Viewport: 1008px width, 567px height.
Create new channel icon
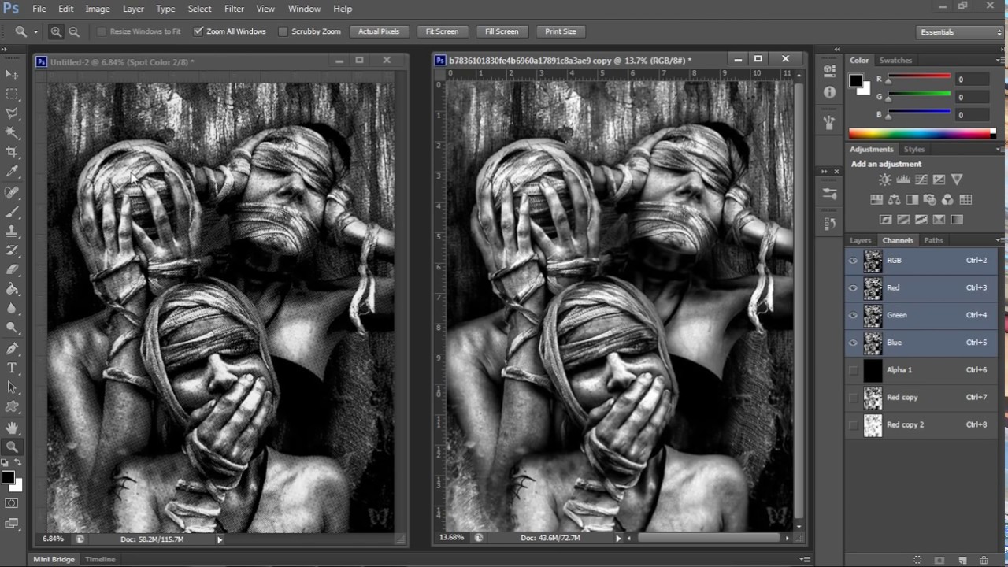click(962, 560)
